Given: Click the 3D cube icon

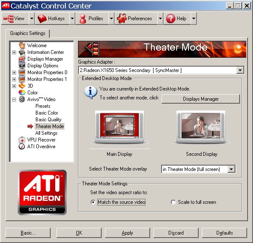Looking at the screenshot, I should point(22,86).
